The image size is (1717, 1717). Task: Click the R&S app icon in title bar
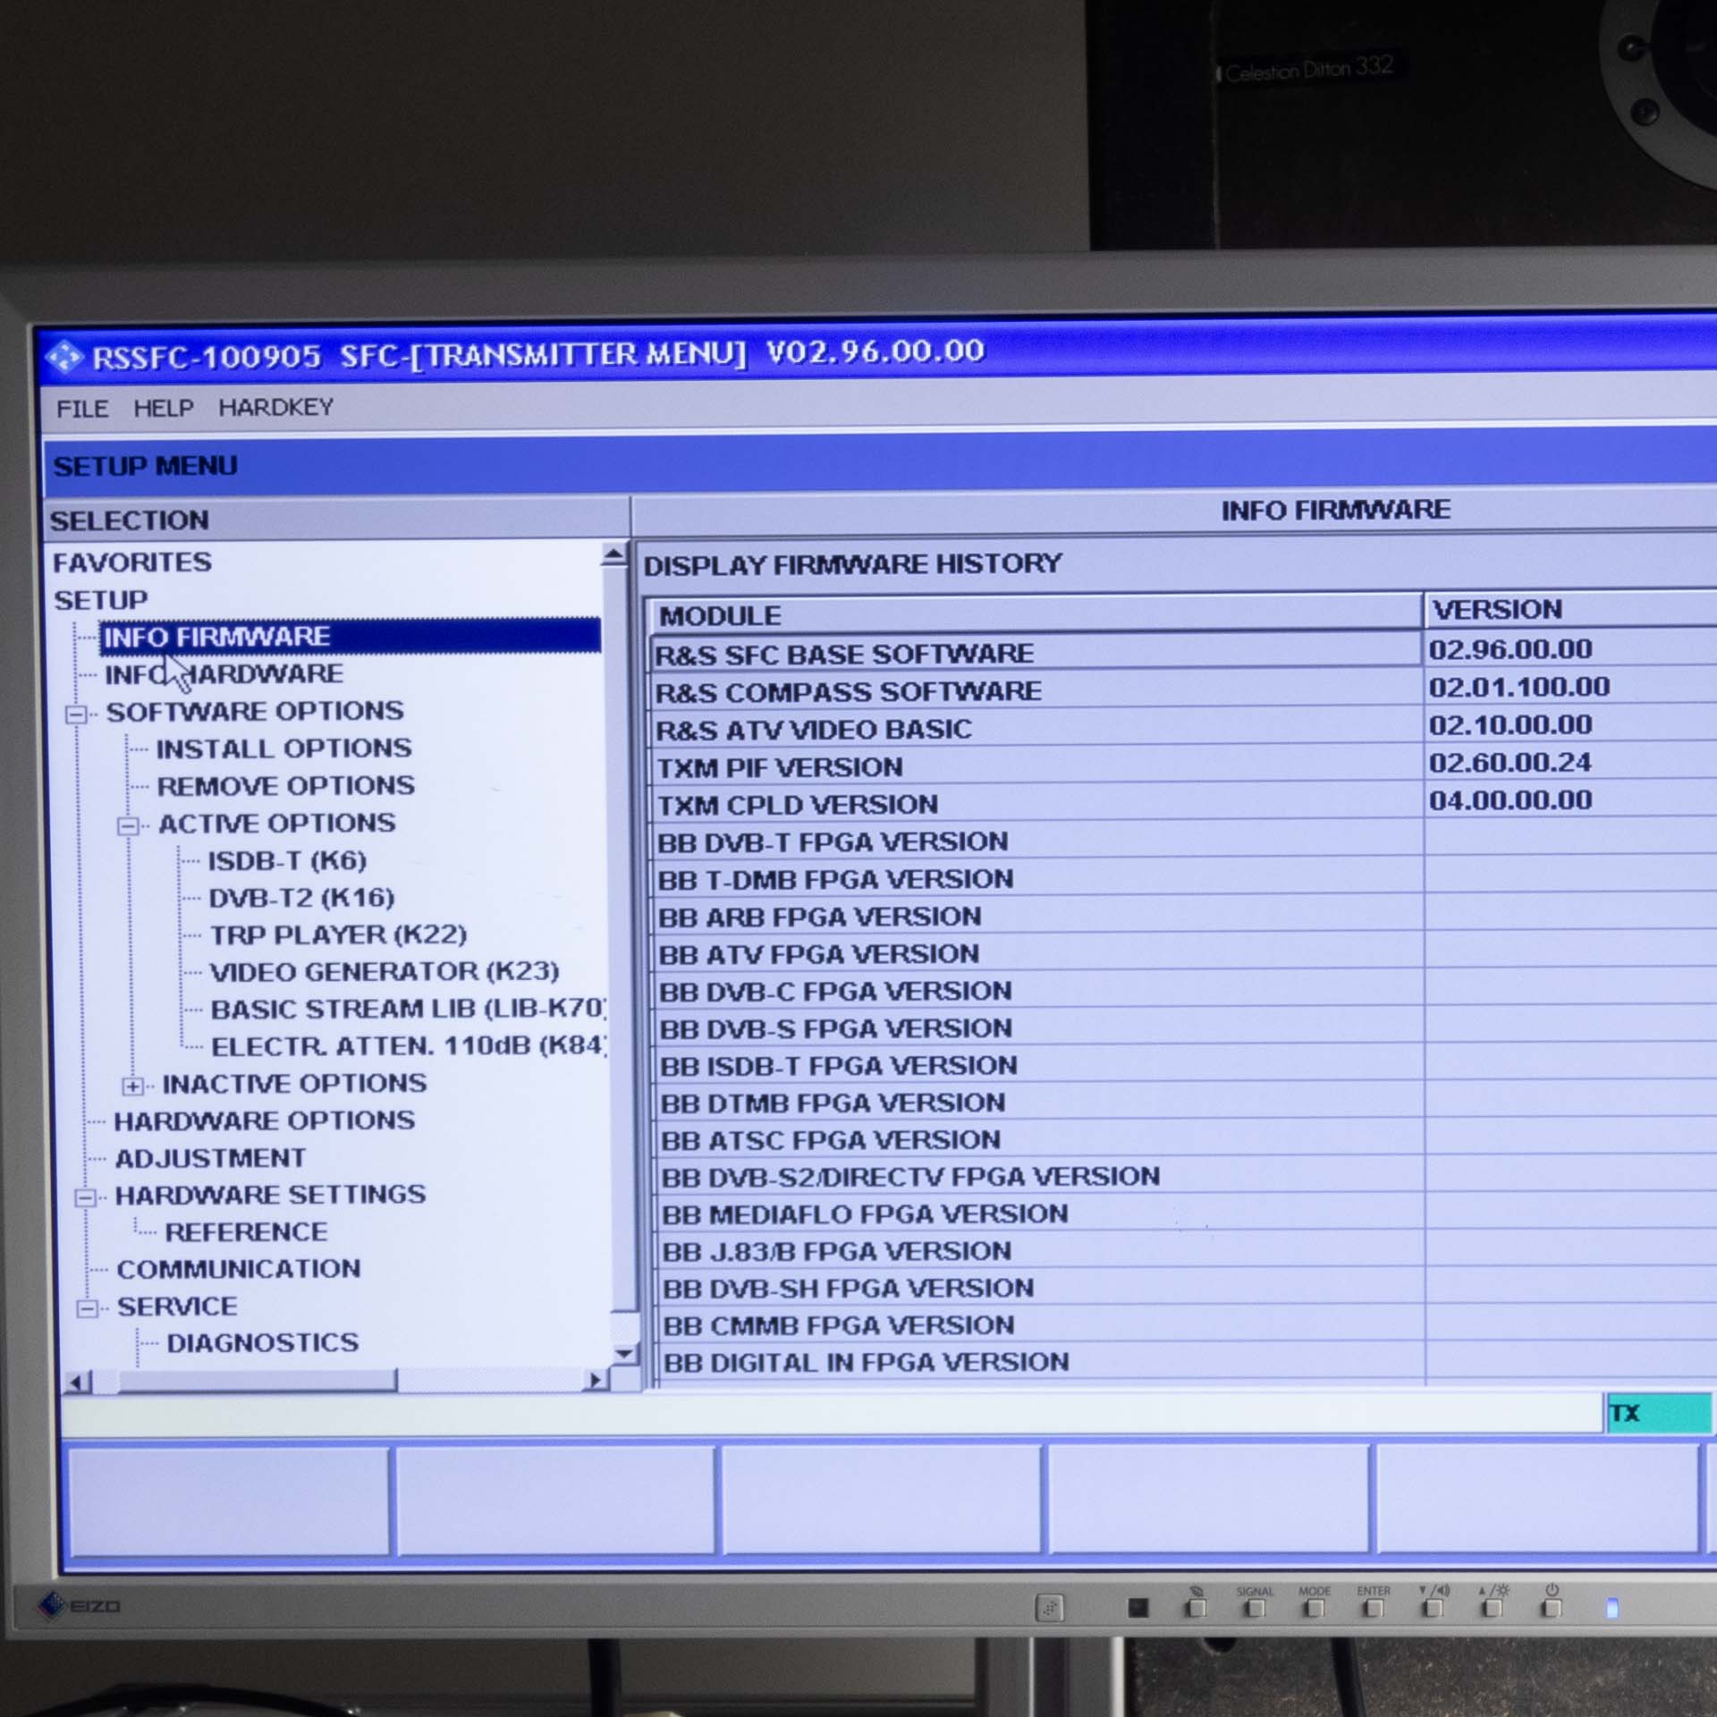(63, 358)
